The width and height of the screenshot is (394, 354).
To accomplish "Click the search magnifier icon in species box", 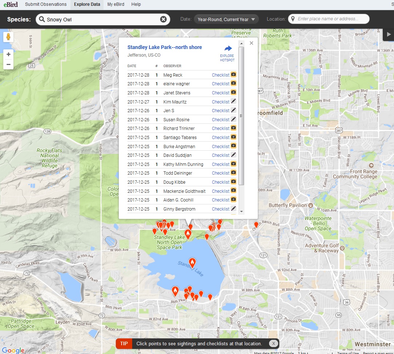I will 42,19.
